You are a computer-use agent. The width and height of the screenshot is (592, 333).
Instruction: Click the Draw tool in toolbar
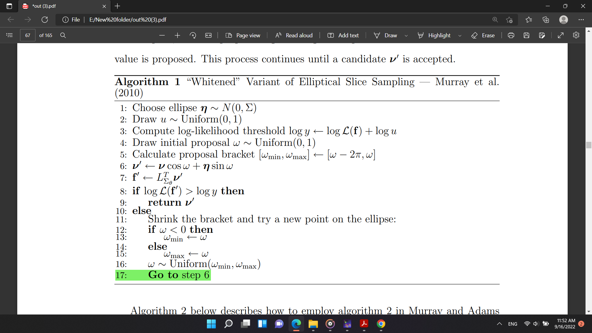coord(391,35)
